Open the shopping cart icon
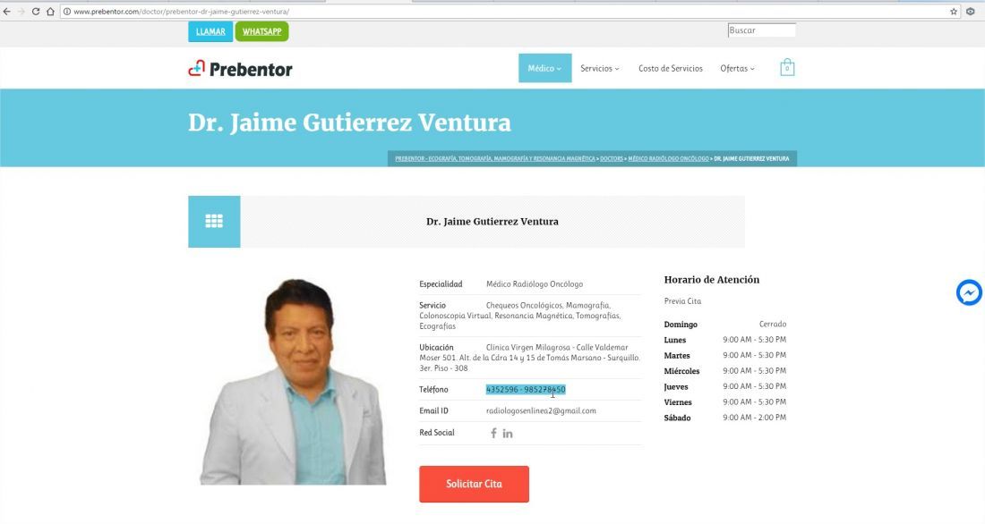The height and width of the screenshot is (524, 985). tap(786, 68)
